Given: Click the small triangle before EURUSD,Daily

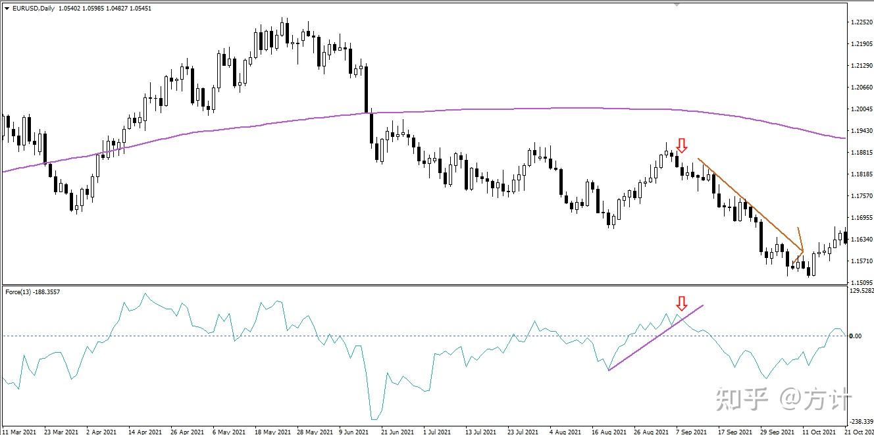Looking at the screenshot, I should click(x=7, y=9).
